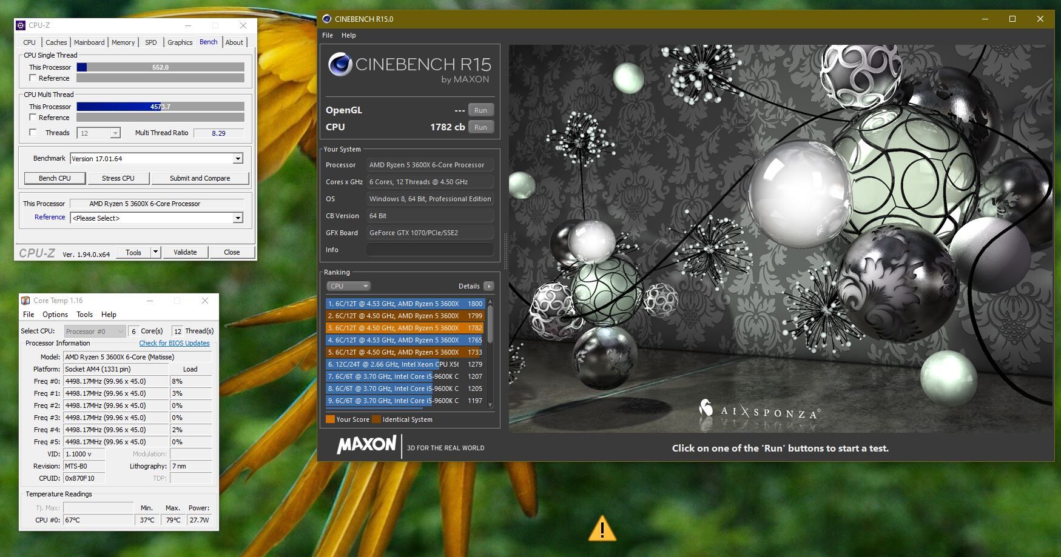Viewport: 1061px width, 557px height.
Task: Click the Core Temp title bar icon
Action: (25, 301)
